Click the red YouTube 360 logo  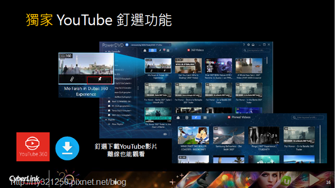33,147
